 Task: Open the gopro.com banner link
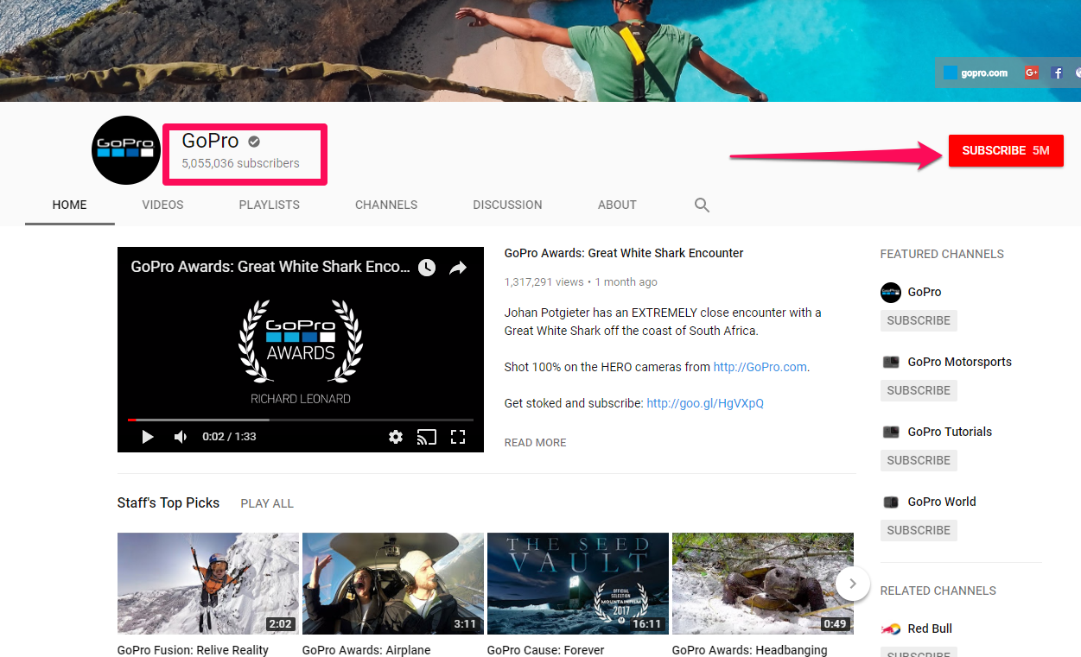click(x=976, y=73)
